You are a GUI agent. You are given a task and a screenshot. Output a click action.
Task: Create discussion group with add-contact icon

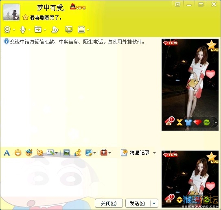pyautogui.click(x=55, y=29)
